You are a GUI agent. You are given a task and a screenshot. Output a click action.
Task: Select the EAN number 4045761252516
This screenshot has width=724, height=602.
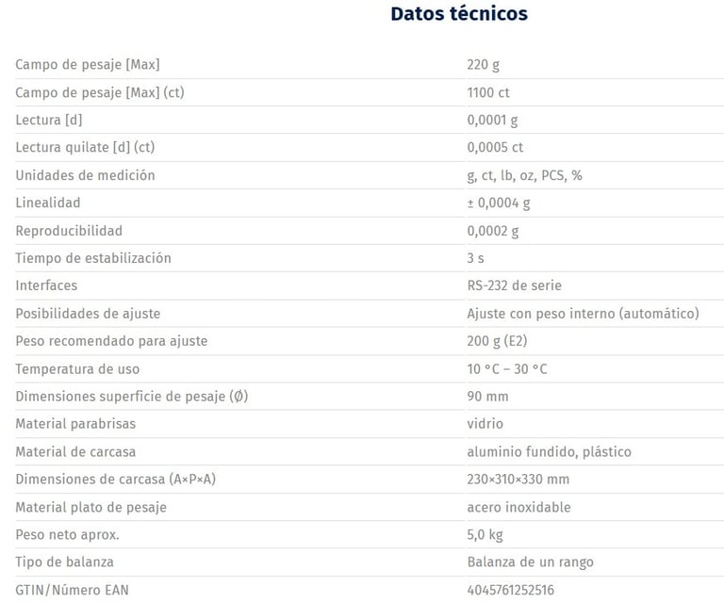(x=510, y=590)
